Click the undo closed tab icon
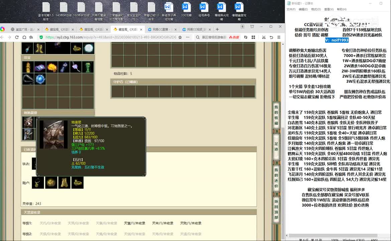 coord(271,37)
